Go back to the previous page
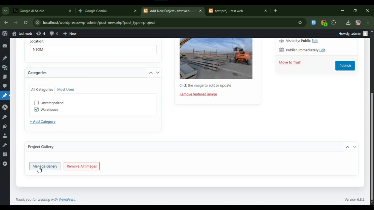This screenshot has width=374, height=210. [6, 23]
